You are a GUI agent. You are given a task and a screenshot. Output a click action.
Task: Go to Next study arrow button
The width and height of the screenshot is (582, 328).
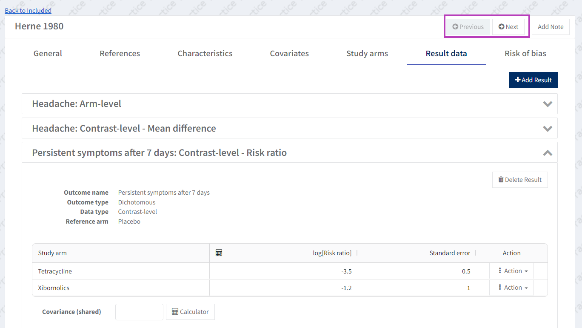pyautogui.click(x=508, y=27)
